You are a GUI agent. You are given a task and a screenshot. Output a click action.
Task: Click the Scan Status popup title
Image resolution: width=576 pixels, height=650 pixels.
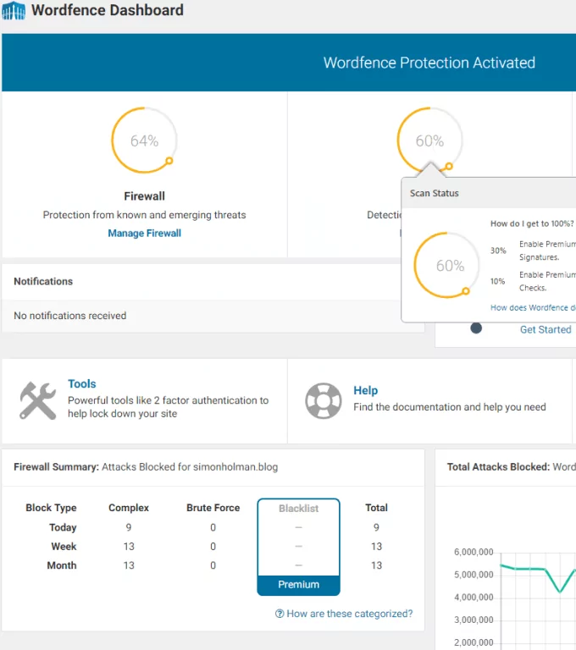tap(435, 193)
